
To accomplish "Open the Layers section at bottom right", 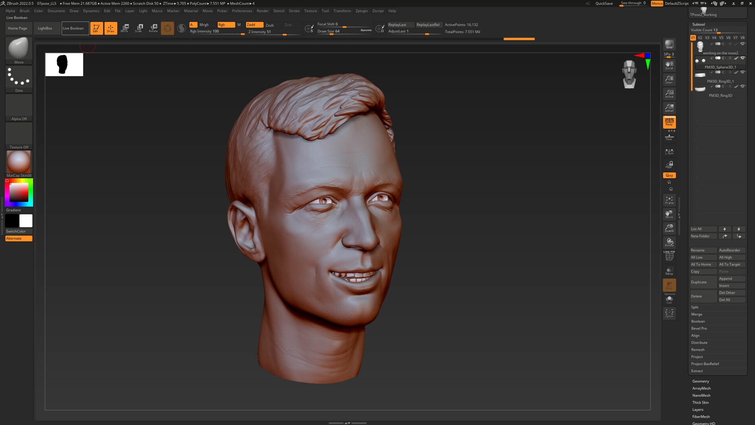I will [698, 409].
